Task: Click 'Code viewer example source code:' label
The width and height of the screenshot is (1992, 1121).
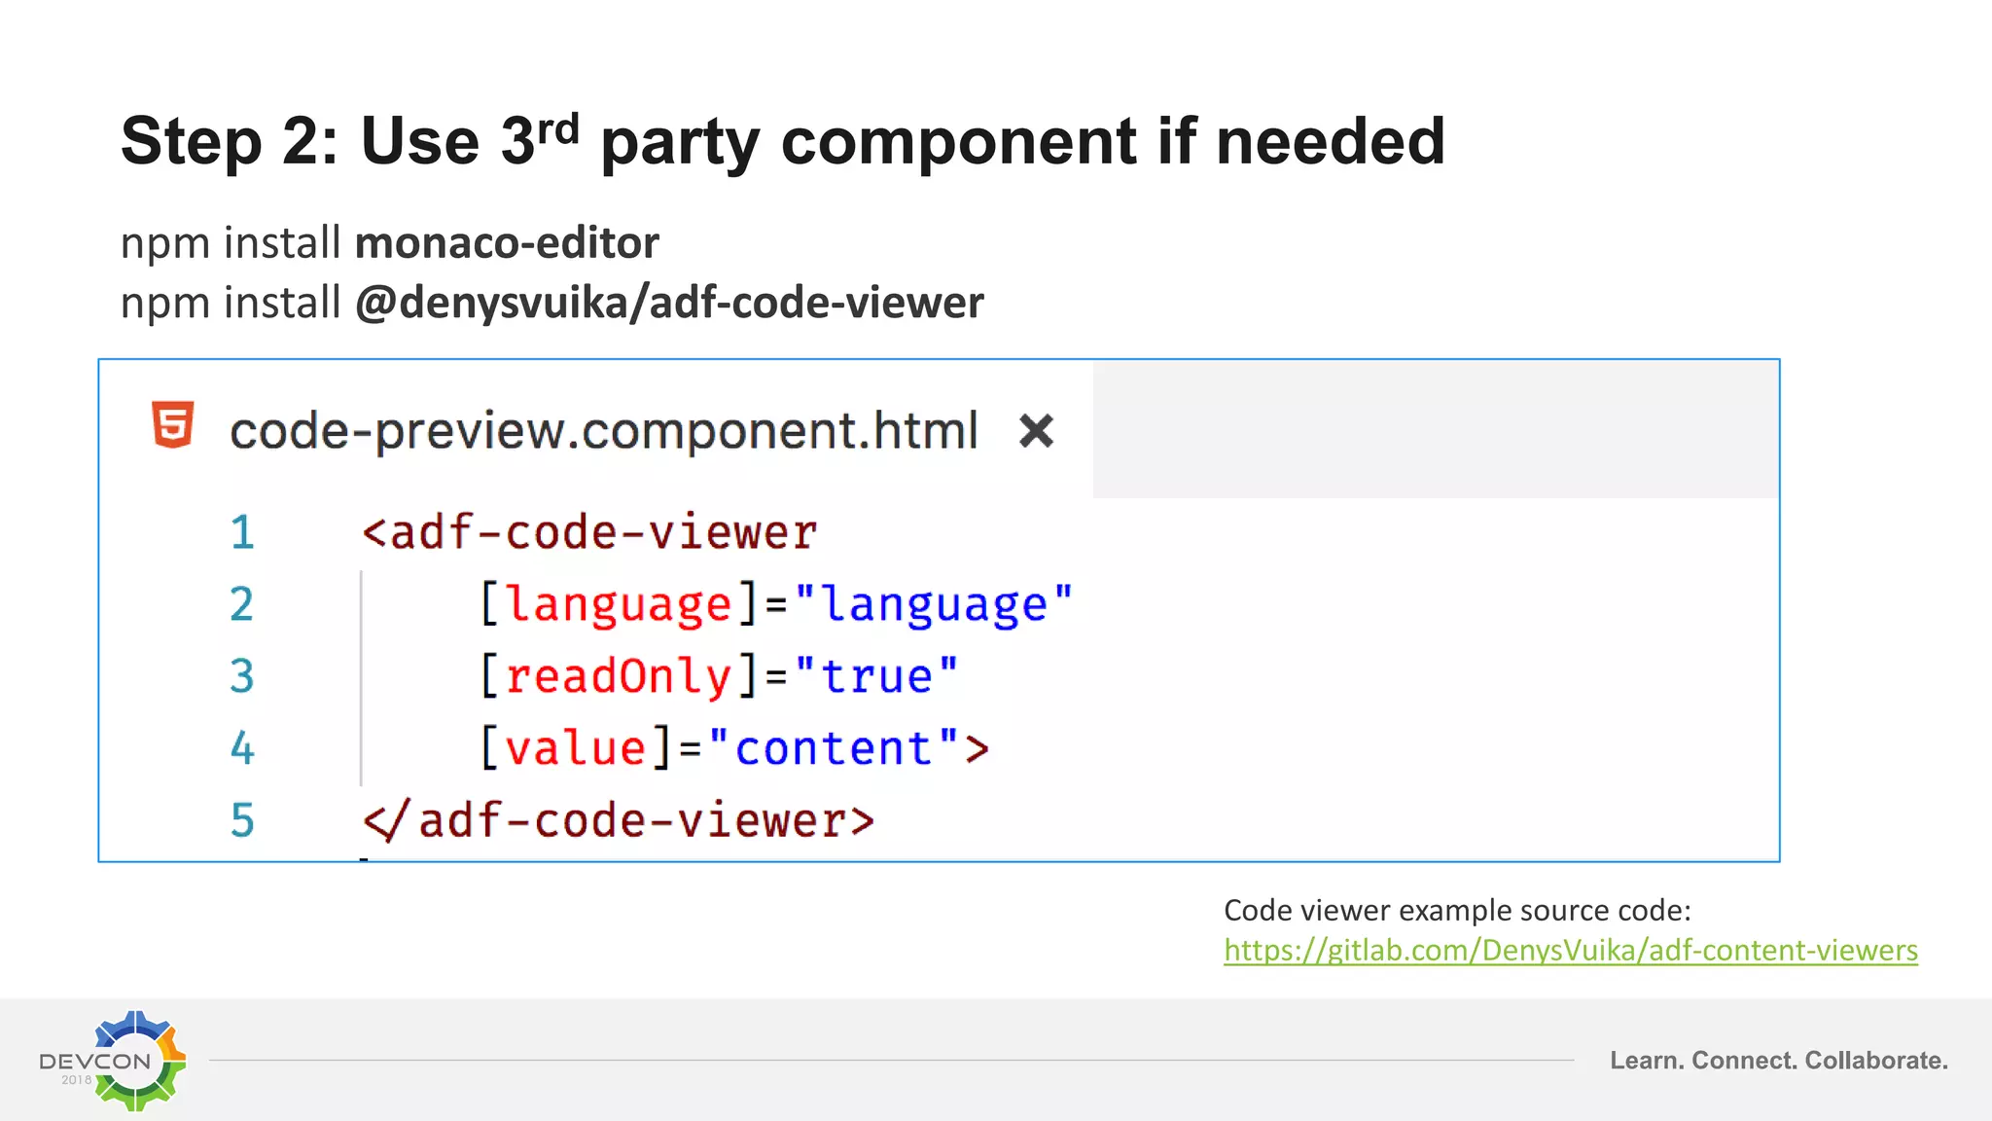Action: point(1457,911)
